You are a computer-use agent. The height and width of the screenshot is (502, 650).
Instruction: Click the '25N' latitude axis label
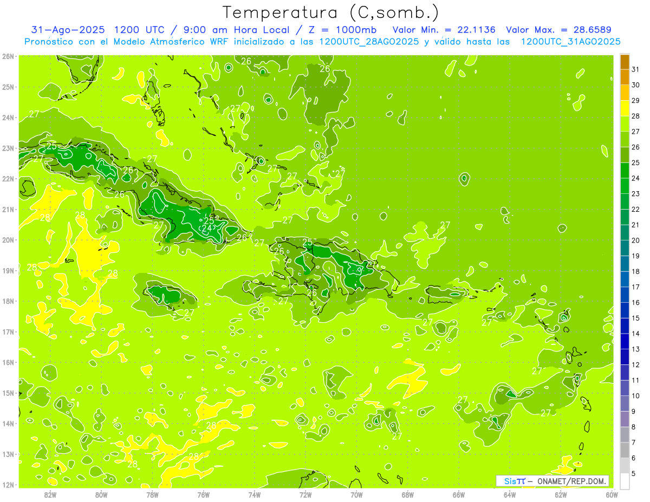tap(8, 87)
